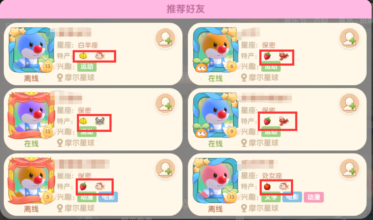
Task: Click the apple specialty icon on Virgo card
Action: point(267,186)
